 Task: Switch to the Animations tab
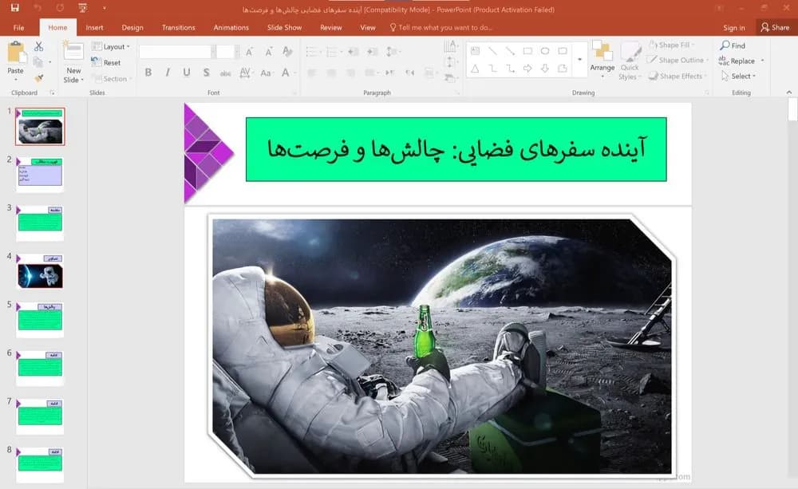tap(231, 27)
